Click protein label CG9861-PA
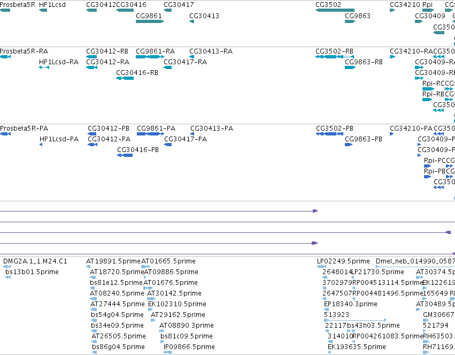The width and height of the screenshot is (455, 355). [x=156, y=129]
